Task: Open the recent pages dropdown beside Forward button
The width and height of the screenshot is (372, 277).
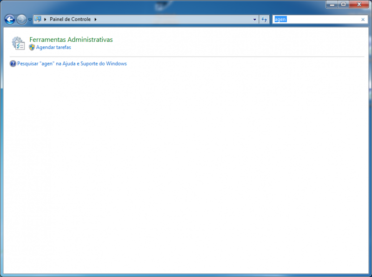Action: [x=29, y=20]
